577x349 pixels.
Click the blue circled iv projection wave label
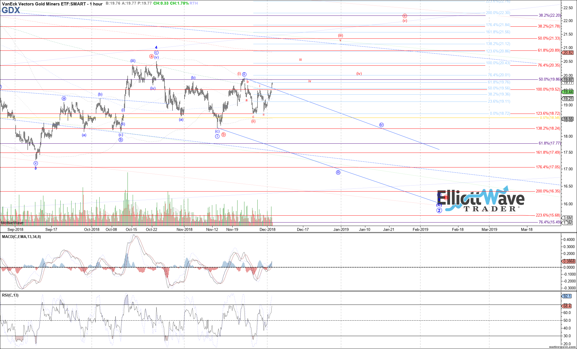point(381,125)
